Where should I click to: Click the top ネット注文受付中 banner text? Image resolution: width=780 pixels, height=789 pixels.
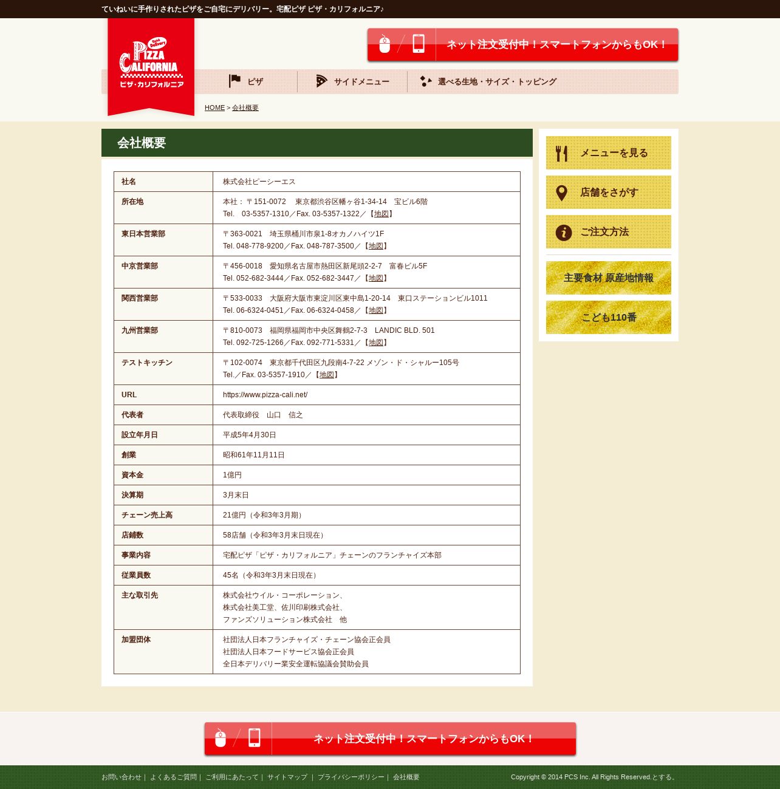(557, 45)
